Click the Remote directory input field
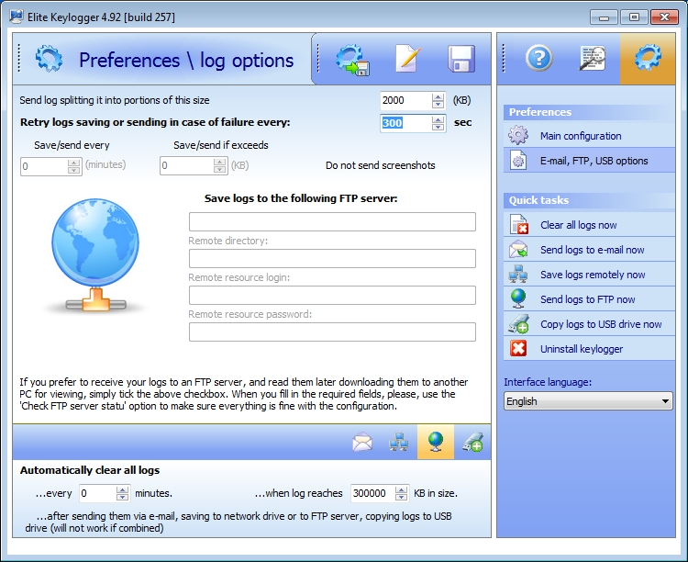This screenshot has width=688, height=562. pyautogui.click(x=332, y=258)
